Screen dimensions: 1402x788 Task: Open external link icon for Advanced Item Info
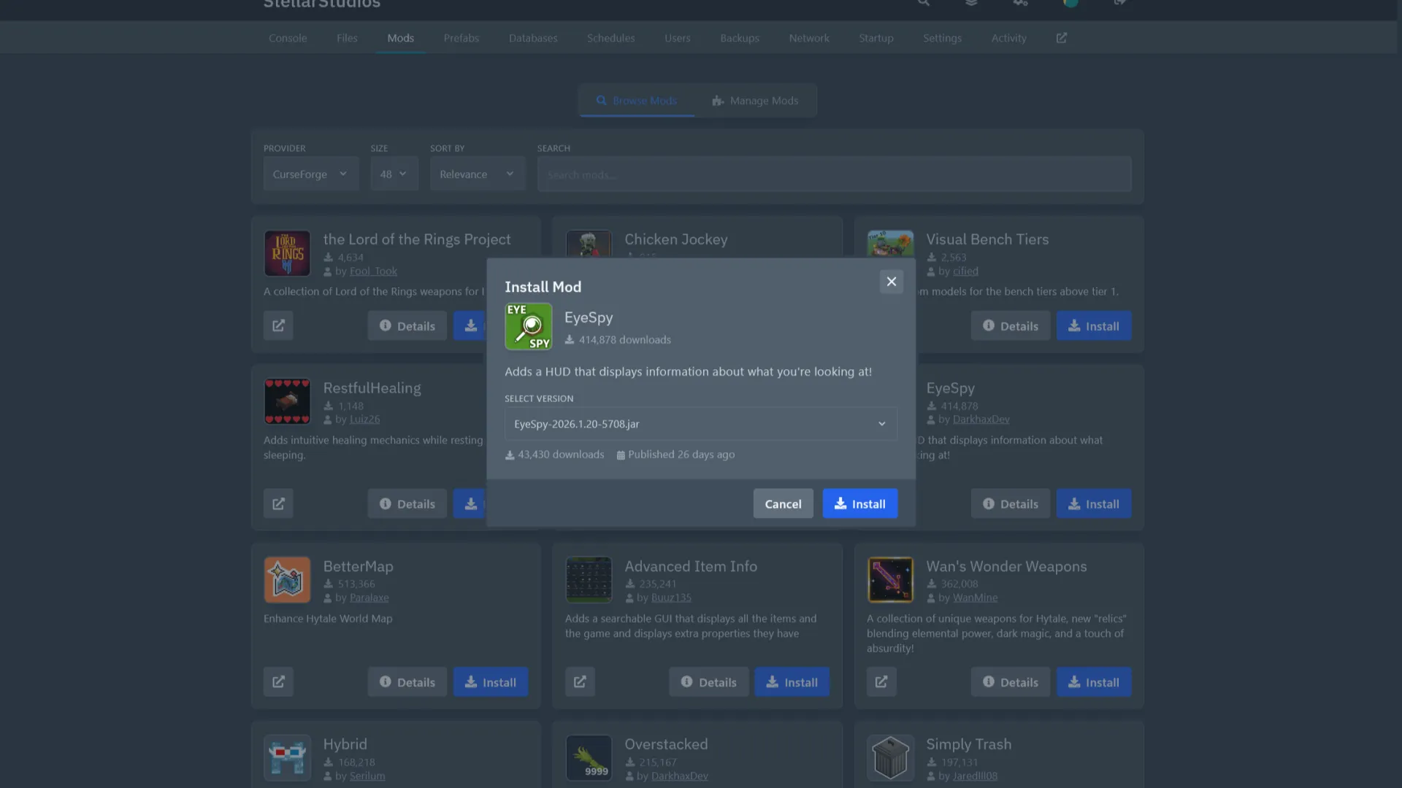(x=580, y=681)
